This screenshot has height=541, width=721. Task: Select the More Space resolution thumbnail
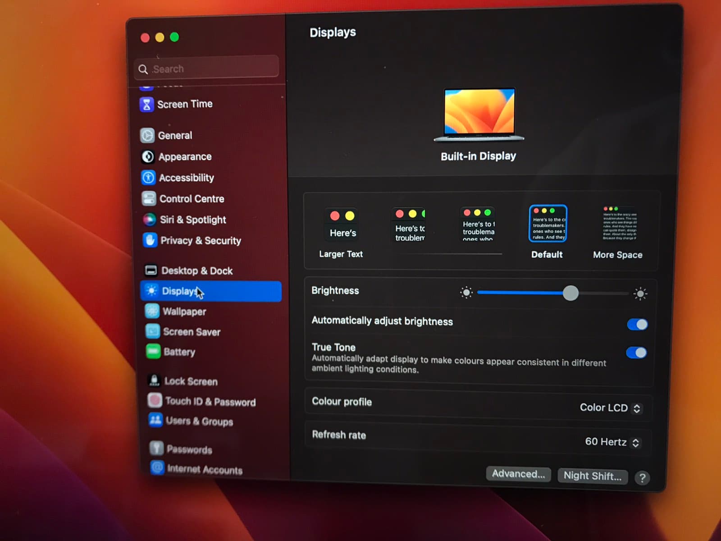pos(620,224)
